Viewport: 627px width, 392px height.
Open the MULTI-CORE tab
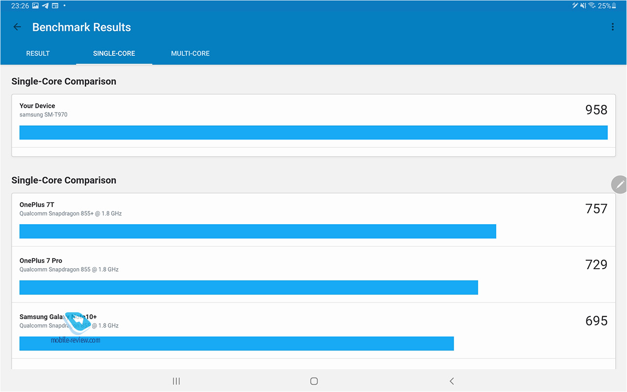pyautogui.click(x=190, y=53)
